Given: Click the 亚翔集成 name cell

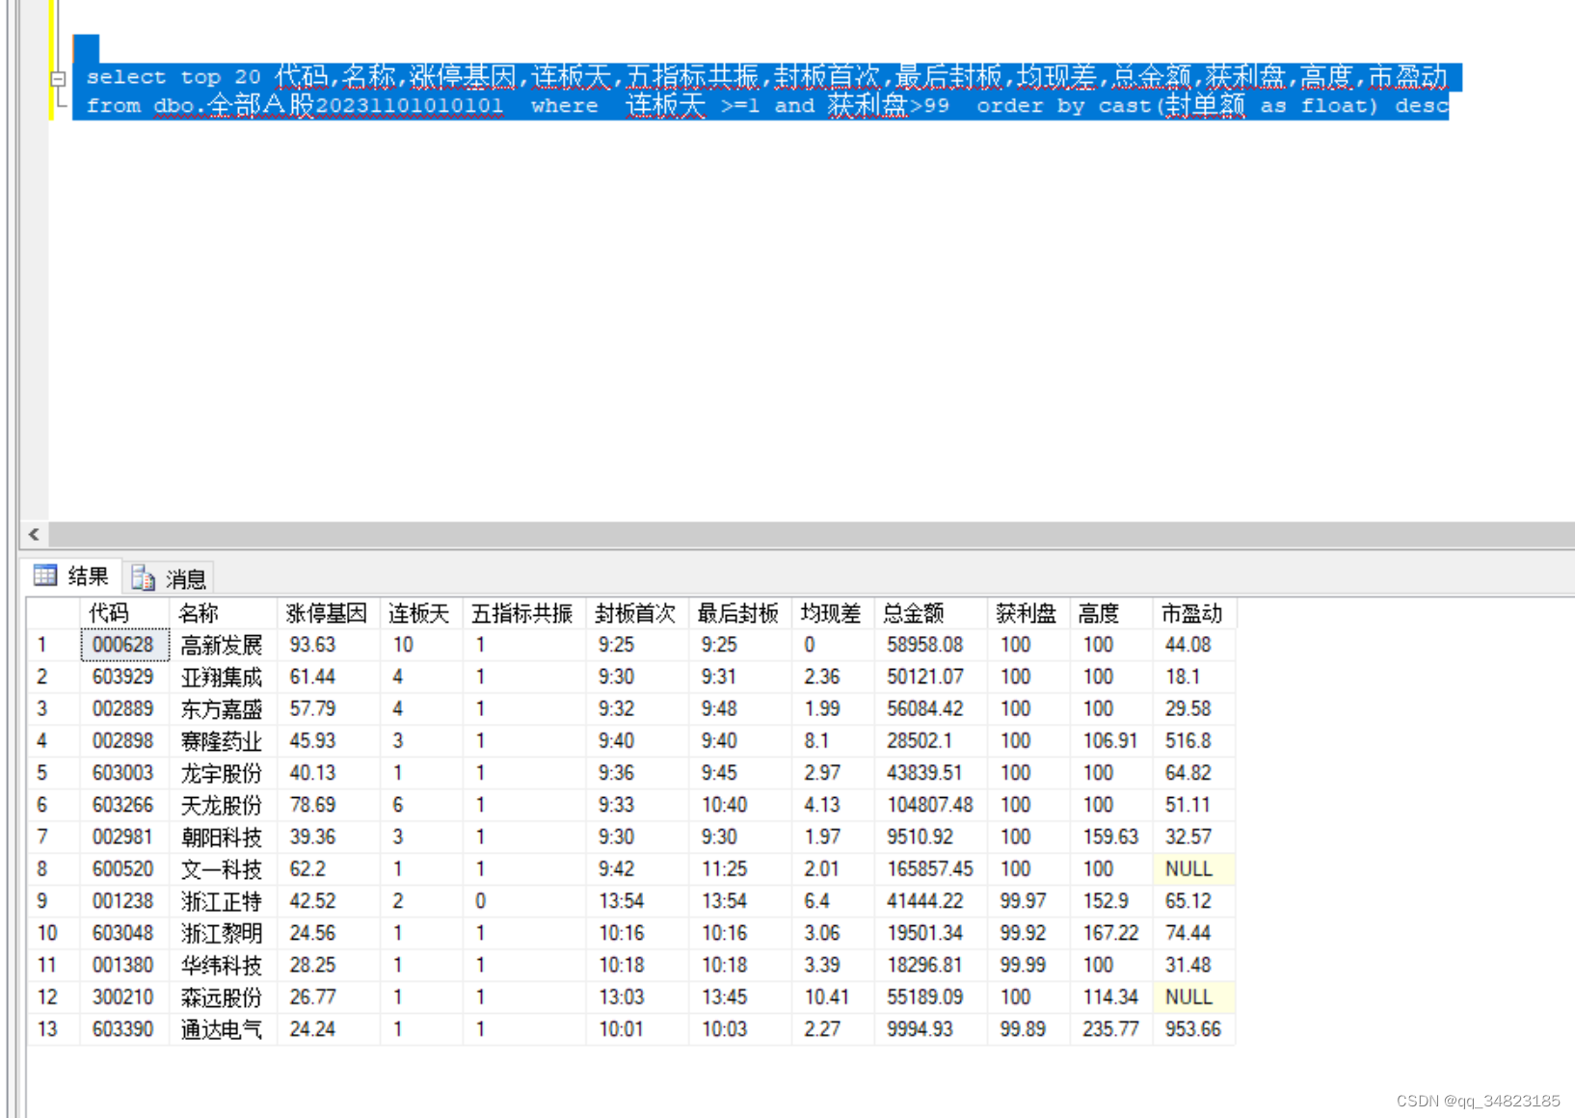Looking at the screenshot, I should [225, 677].
